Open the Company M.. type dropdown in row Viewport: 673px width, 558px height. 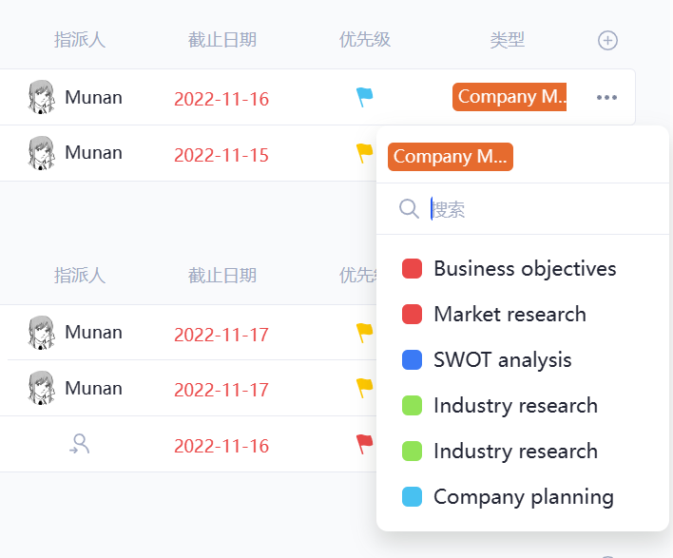pos(510,97)
